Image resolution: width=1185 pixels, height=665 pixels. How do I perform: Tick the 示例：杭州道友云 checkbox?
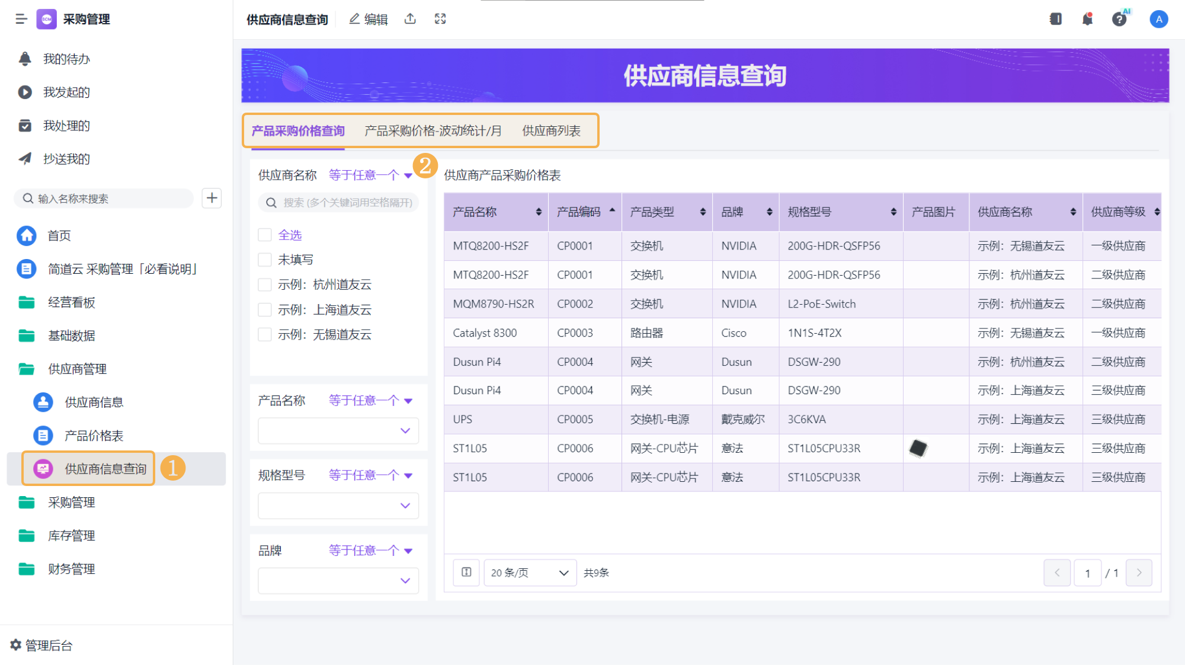(x=265, y=284)
